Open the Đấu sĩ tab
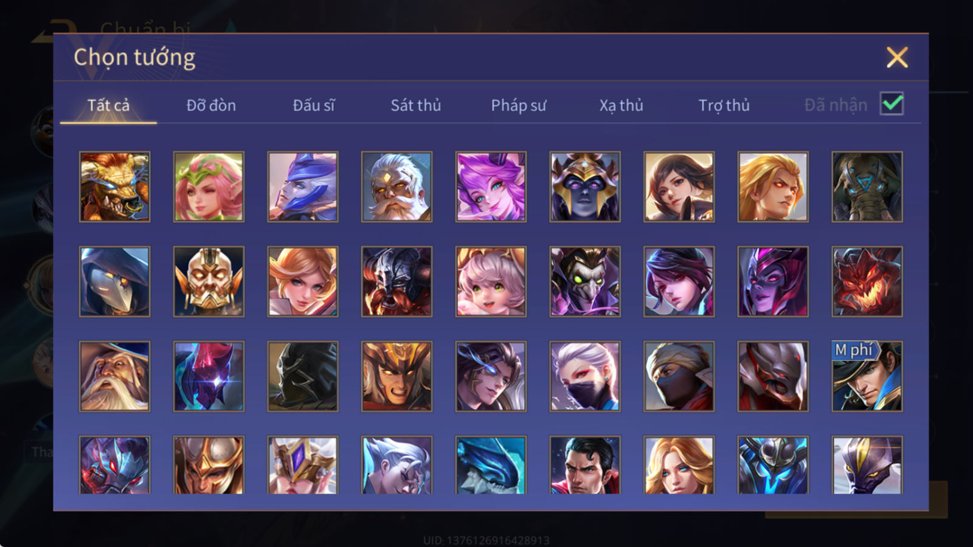Viewport: 973px width, 547px height. tap(314, 105)
